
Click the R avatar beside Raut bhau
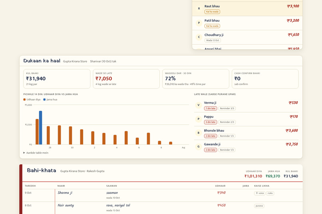point(199,9)
